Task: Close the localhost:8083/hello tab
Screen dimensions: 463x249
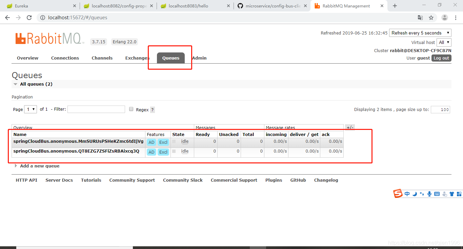Action: (x=228, y=6)
